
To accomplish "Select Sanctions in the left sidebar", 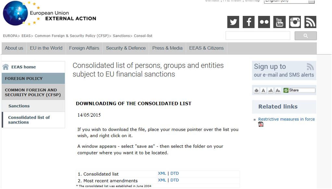I will (19, 106).
